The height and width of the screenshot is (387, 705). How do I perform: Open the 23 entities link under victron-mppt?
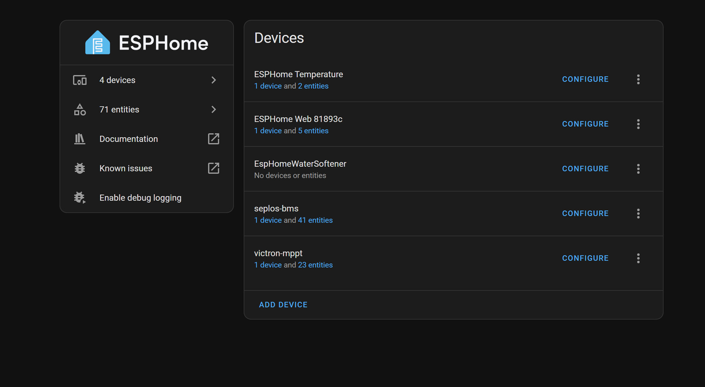pos(315,265)
